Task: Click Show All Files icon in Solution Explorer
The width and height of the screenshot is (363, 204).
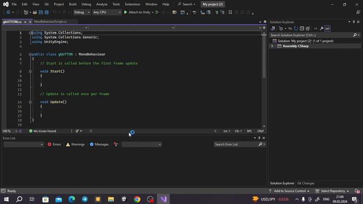Action: pyautogui.click(x=307, y=28)
